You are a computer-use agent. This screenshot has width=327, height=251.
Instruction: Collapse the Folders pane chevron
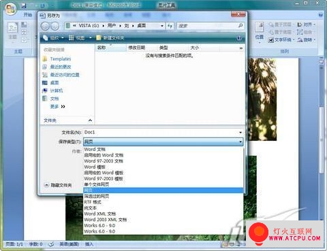pyautogui.click(x=90, y=120)
